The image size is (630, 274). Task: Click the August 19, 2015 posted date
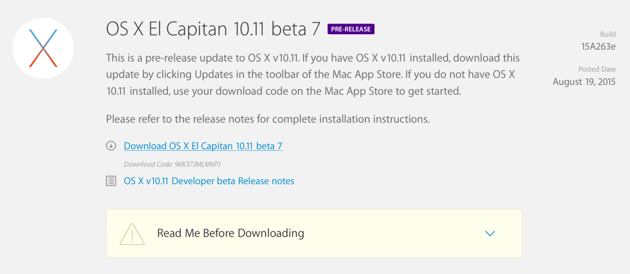[x=584, y=82]
